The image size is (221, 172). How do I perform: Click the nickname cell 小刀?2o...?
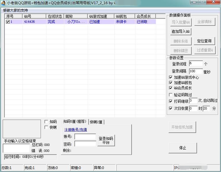(76, 22)
